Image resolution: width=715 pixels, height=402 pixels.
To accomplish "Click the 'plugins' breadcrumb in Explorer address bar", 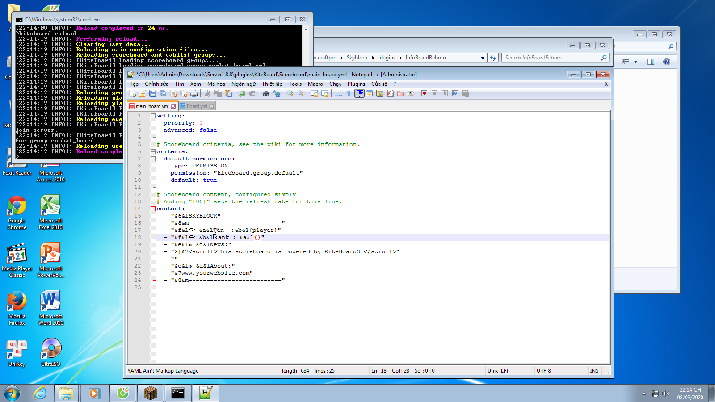I will (x=387, y=58).
